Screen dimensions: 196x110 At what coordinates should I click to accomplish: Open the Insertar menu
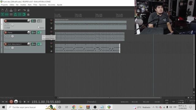point(23,5)
